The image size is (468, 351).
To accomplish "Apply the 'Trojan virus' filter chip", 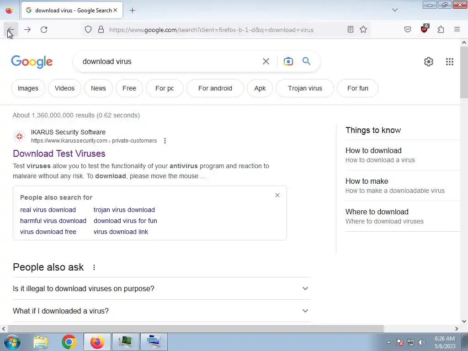I will pyautogui.click(x=305, y=88).
